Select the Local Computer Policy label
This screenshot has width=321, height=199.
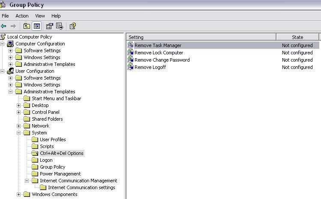[30, 37]
